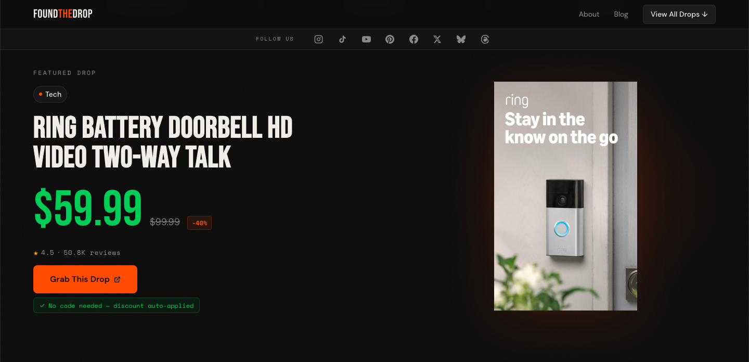Click the -40% discount badge
This screenshot has height=362, width=749.
pyautogui.click(x=199, y=223)
